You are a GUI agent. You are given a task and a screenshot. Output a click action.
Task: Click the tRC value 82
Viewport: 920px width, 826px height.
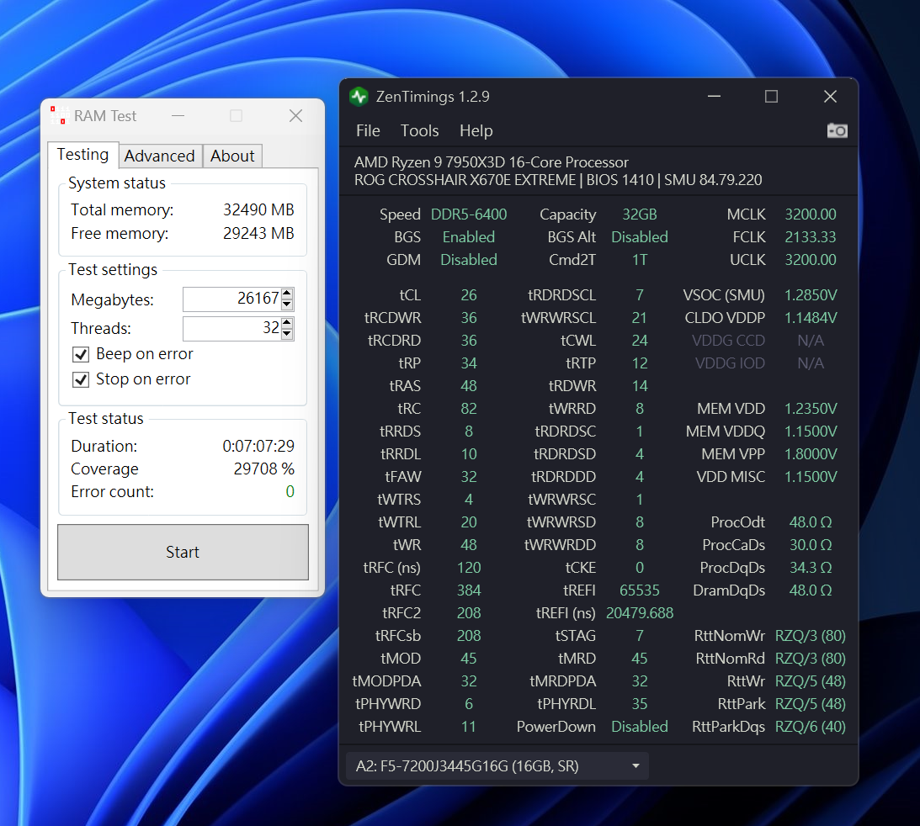469,409
